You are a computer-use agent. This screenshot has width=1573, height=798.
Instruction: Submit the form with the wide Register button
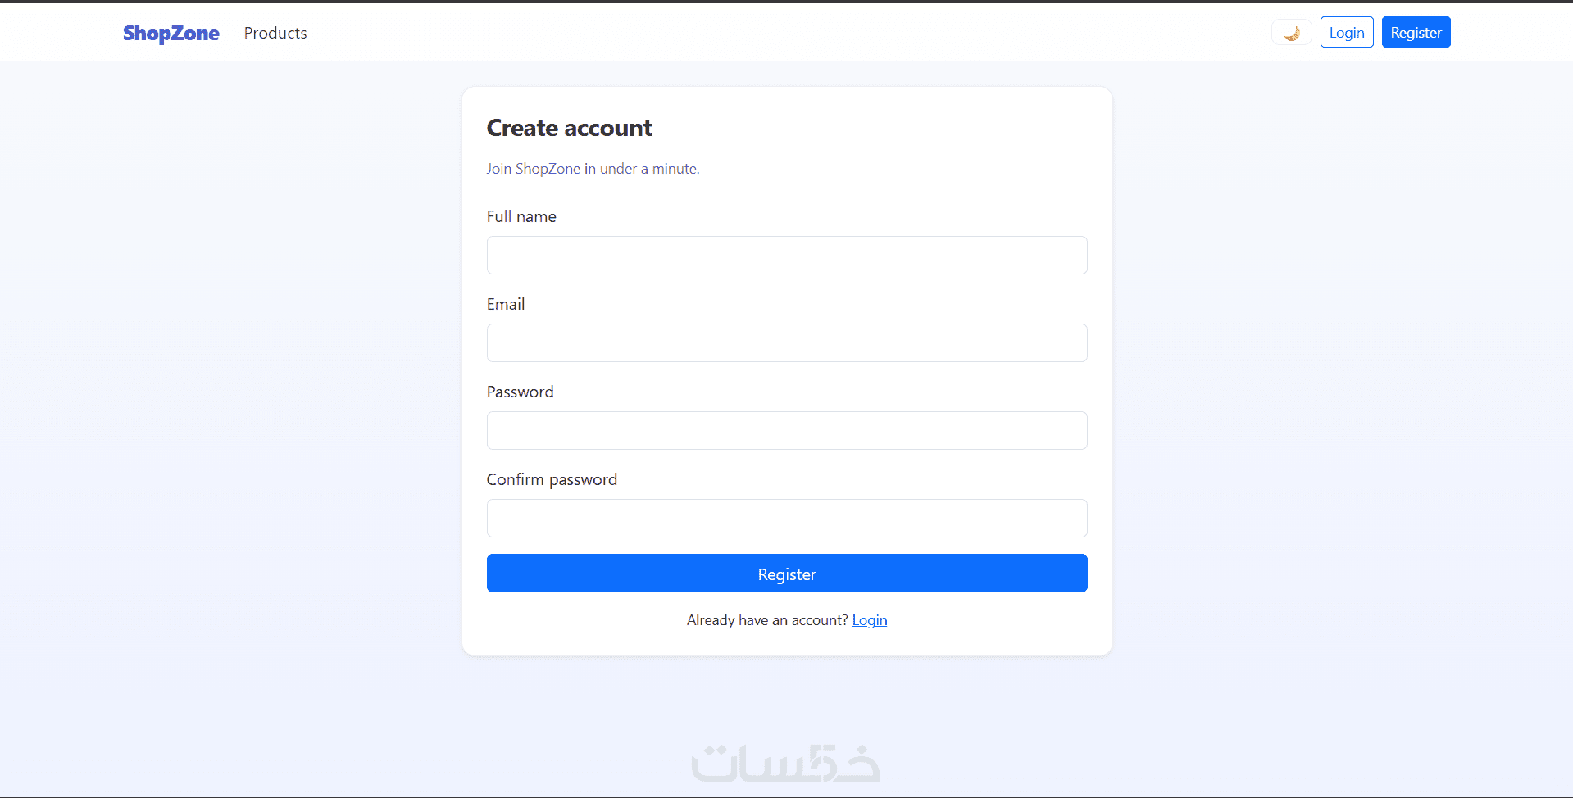coord(787,574)
